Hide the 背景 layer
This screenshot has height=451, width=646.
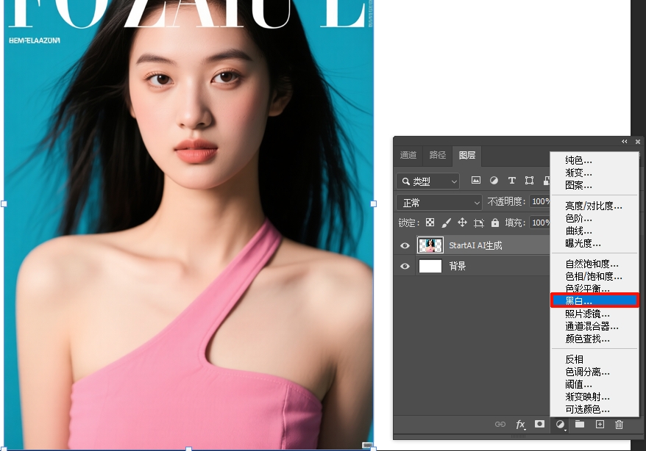point(405,266)
